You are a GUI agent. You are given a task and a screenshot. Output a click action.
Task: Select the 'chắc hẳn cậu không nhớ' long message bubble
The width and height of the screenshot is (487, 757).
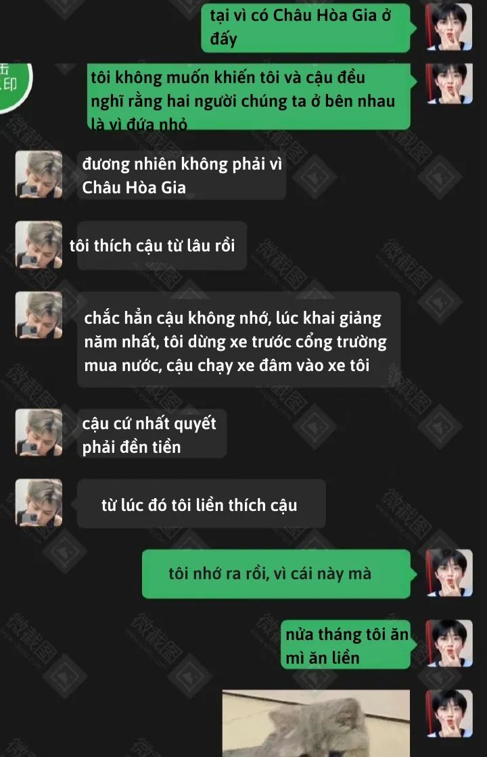click(239, 339)
